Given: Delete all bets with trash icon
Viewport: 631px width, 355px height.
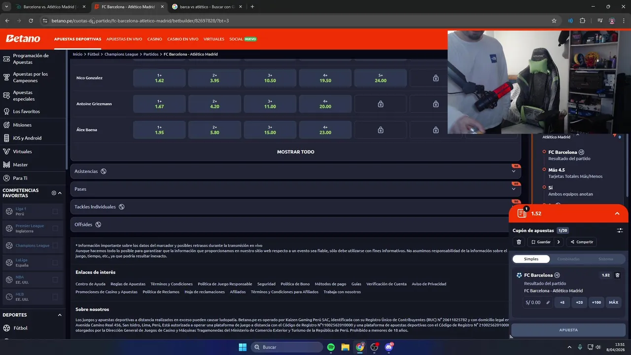Looking at the screenshot, I should [x=519, y=242].
